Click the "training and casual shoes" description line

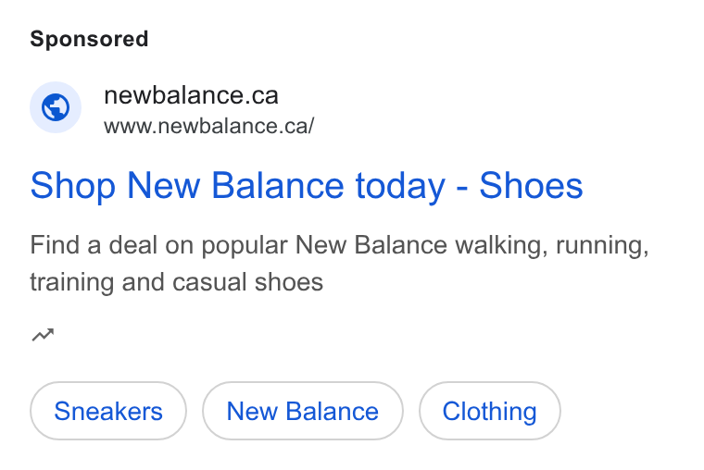(176, 282)
